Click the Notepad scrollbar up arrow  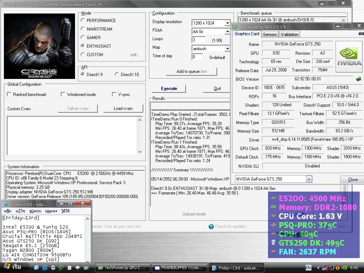pos(87,219)
